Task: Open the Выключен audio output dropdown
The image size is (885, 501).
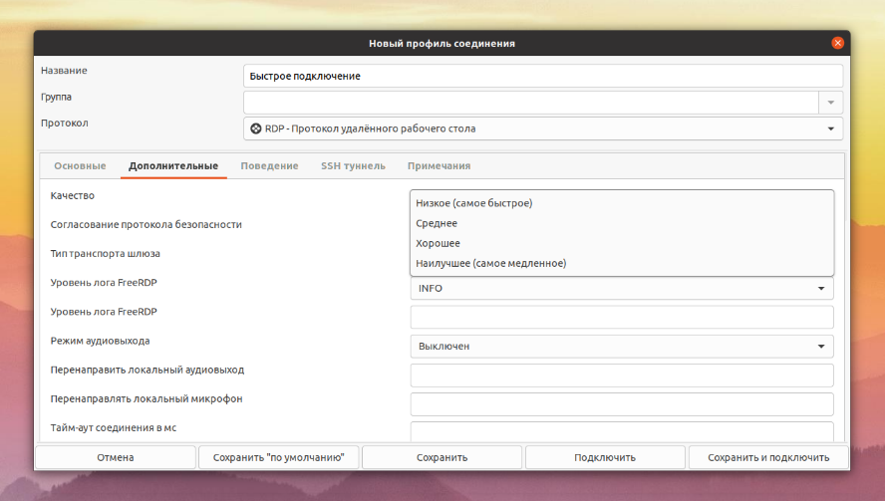Action: 622,347
